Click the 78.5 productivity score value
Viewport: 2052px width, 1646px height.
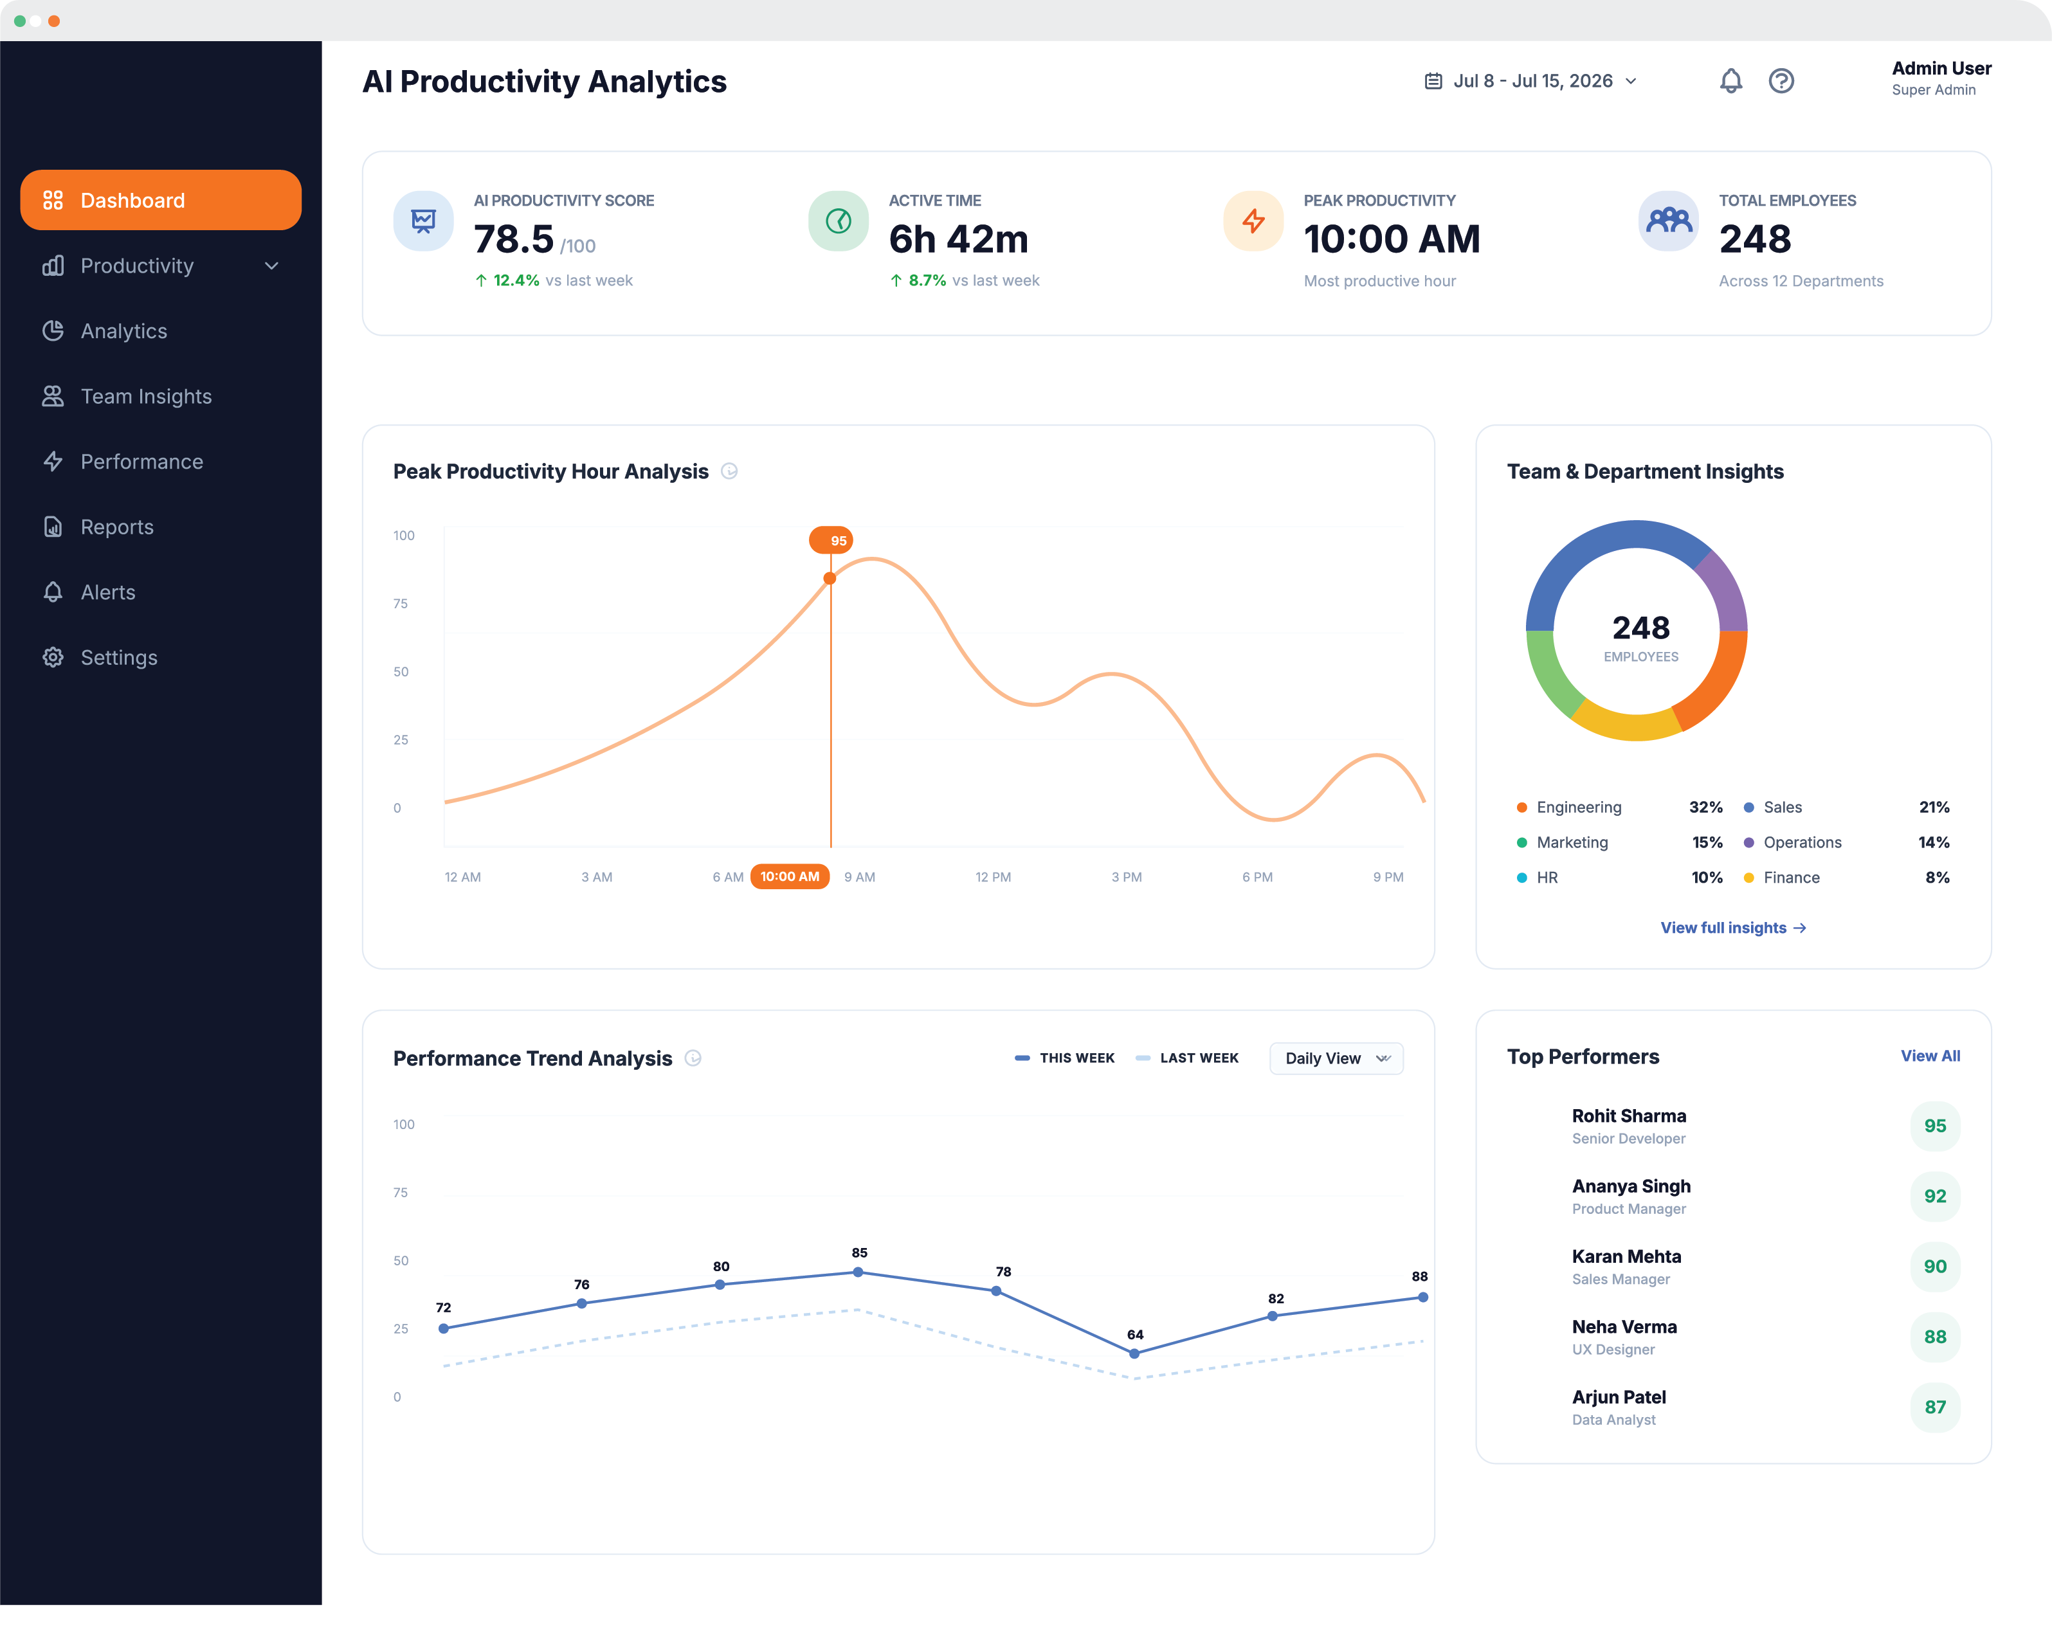point(514,240)
